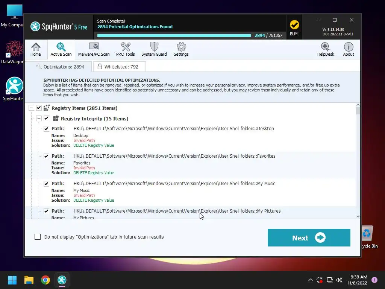This screenshot has width=385, height=289.
Task: Click 'Invalid Path' issue for Favorites
Action: (84, 168)
